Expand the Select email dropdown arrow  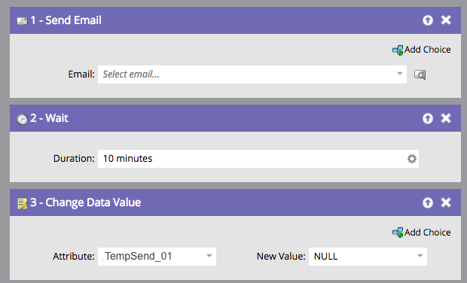click(x=400, y=74)
